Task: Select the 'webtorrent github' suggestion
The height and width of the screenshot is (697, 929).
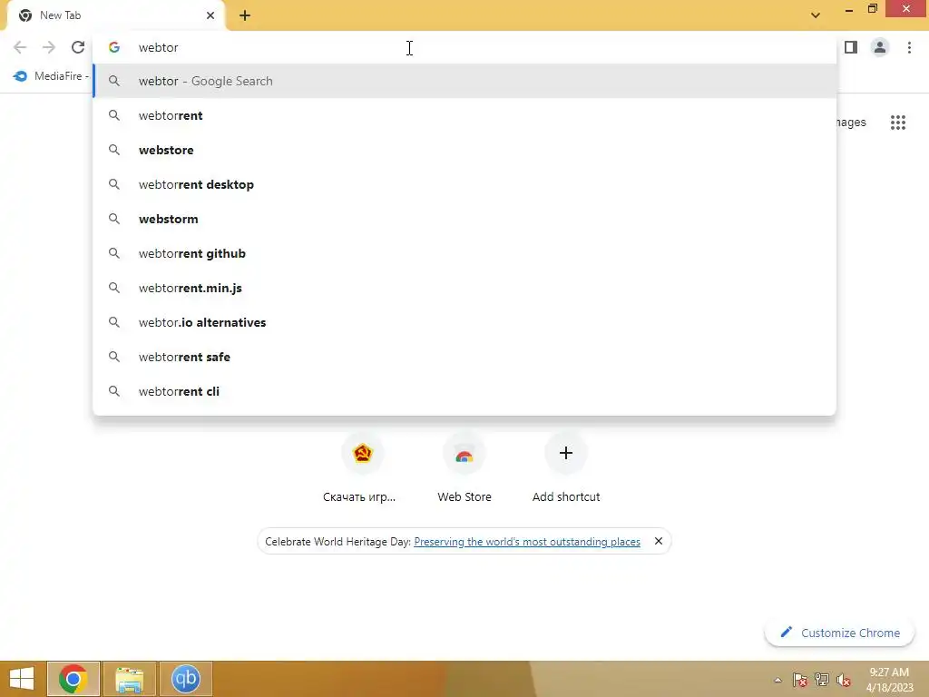Action: (x=464, y=254)
